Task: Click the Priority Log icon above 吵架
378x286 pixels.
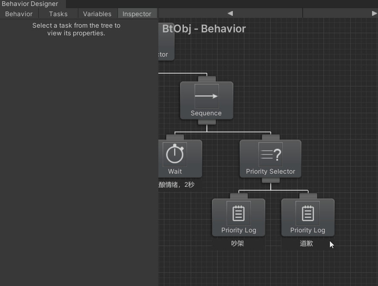Action: click(x=238, y=213)
